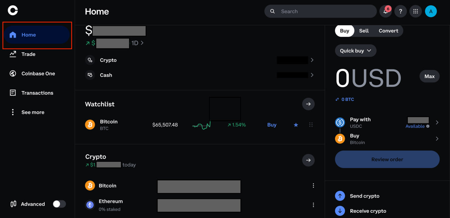Click Bitcoin icon in Crypto list
This screenshot has height=218, width=450.
(90, 186)
